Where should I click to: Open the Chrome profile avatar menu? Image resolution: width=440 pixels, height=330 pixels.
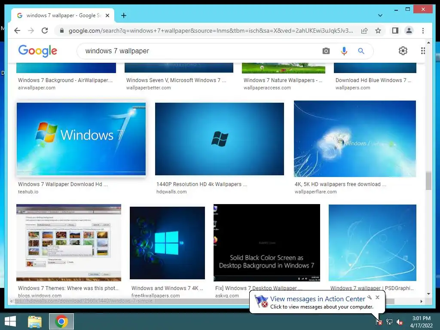(x=409, y=31)
